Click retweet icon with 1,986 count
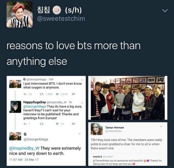This screenshot has width=174, height=168. 42,94
